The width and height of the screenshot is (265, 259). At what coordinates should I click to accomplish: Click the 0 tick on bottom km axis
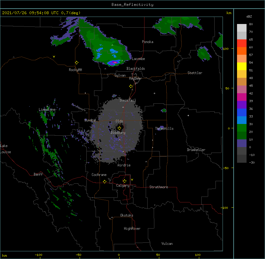pos(119,255)
